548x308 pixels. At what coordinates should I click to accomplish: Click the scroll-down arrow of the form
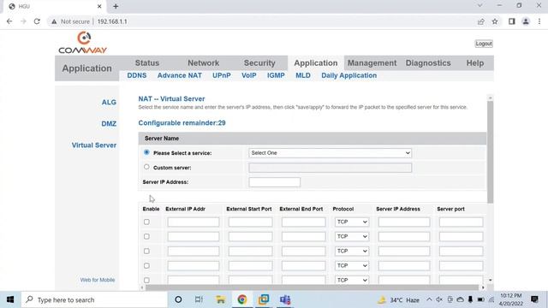point(490,280)
